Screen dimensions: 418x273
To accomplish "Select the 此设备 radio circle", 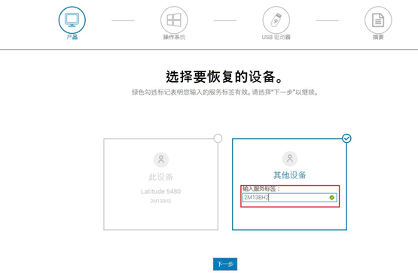I will click(x=218, y=138).
